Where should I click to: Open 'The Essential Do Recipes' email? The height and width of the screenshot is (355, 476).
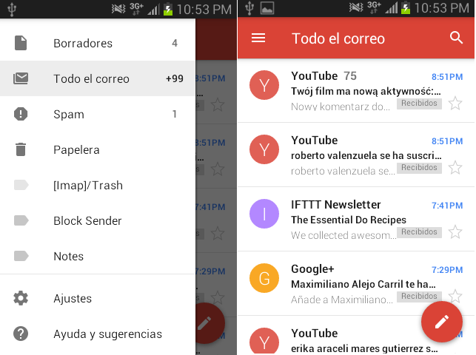pos(356,219)
